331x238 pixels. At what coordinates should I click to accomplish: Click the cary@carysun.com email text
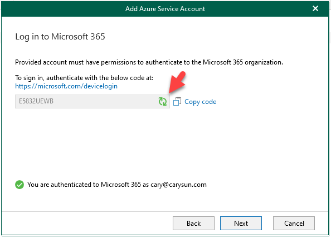[178, 185]
